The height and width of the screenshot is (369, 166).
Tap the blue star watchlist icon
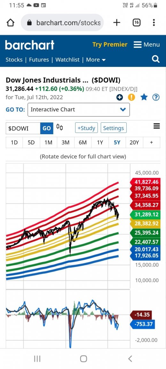(x=144, y=97)
